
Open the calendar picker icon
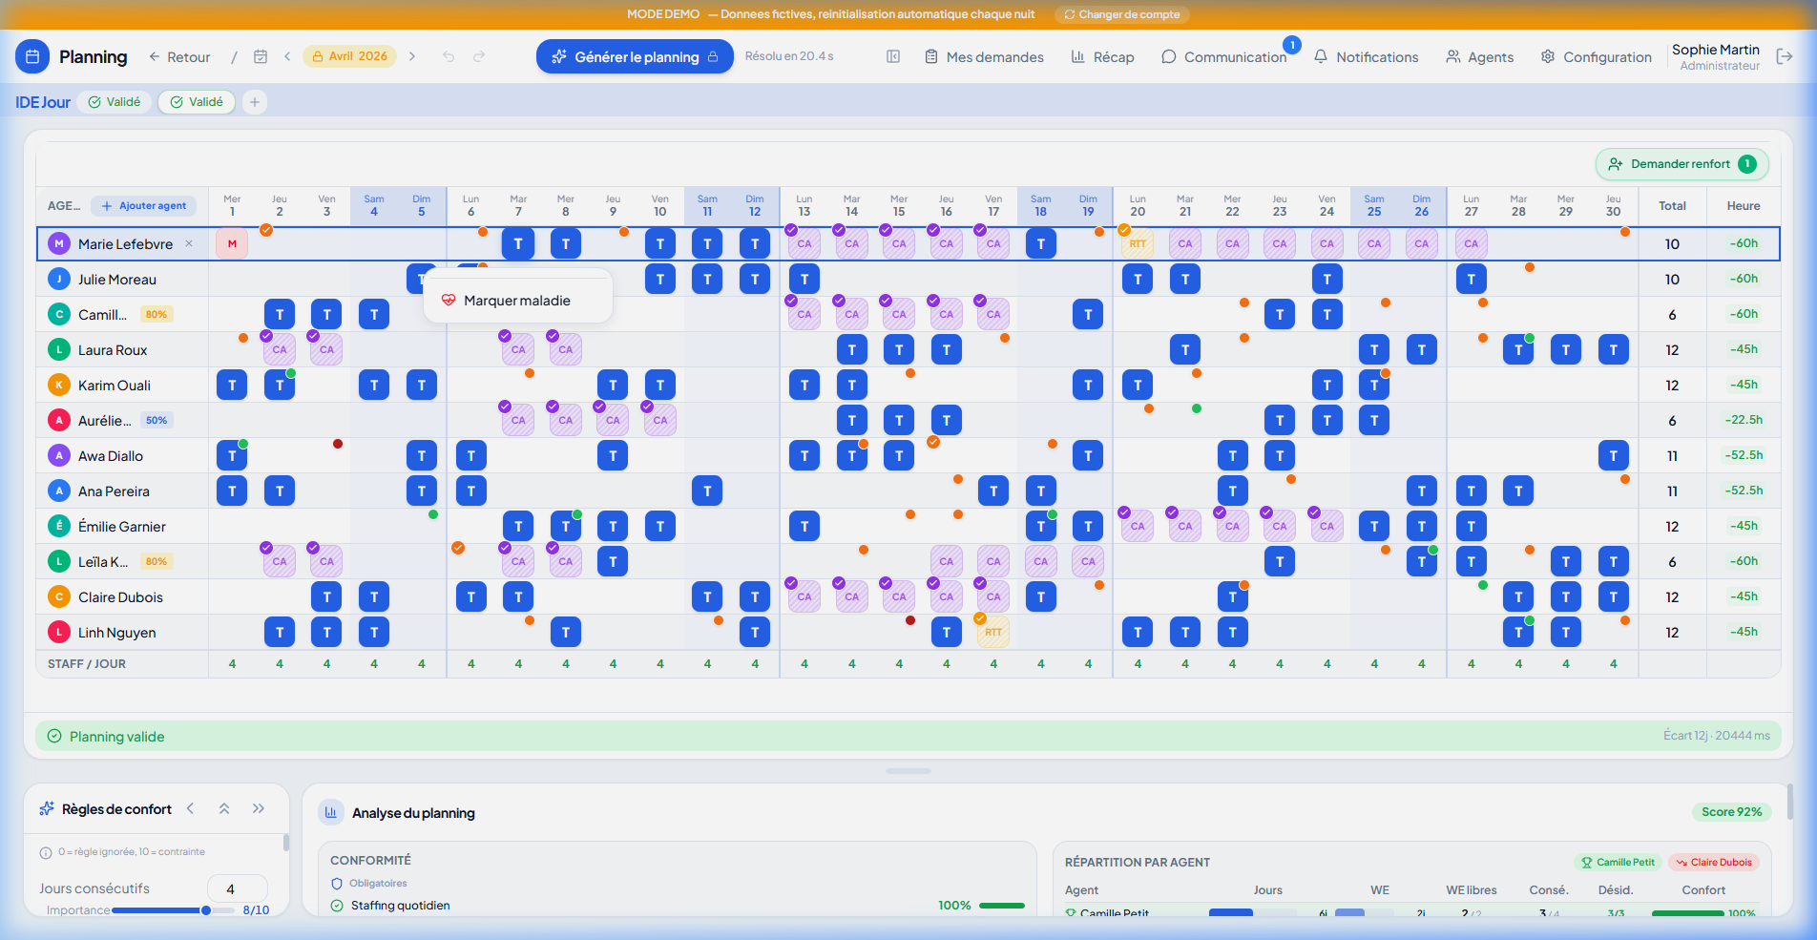pyautogui.click(x=261, y=56)
